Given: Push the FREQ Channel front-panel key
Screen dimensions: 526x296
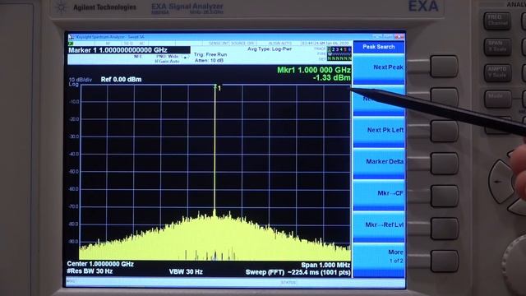Looking at the screenshot, I should (x=497, y=21).
